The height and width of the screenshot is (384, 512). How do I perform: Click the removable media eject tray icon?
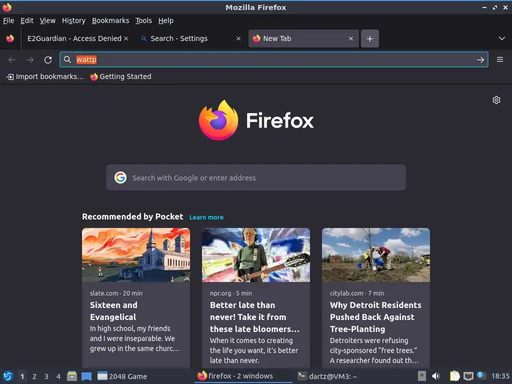(x=422, y=376)
